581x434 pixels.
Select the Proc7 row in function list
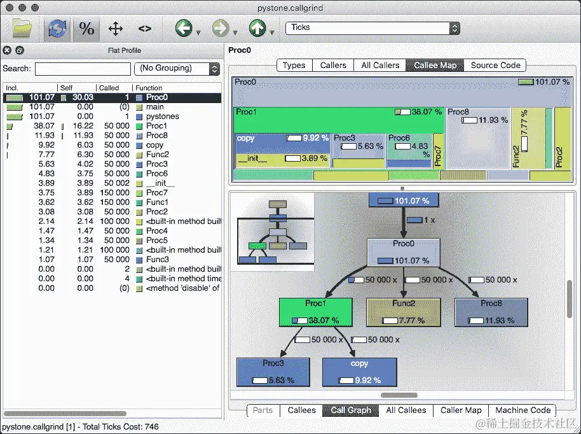point(113,193)
